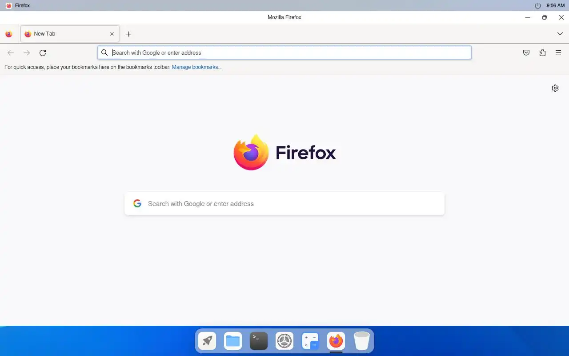Focus the URL address bar field

(284, 53)
